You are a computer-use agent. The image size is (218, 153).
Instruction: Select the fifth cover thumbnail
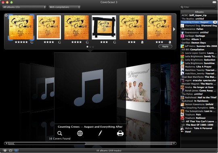[132, 27]
